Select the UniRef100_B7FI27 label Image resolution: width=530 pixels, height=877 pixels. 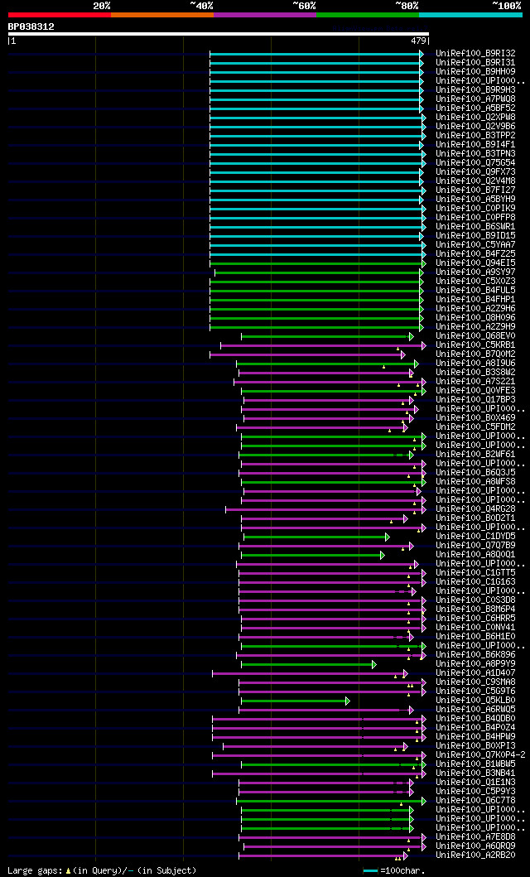(x=476, y=190)
